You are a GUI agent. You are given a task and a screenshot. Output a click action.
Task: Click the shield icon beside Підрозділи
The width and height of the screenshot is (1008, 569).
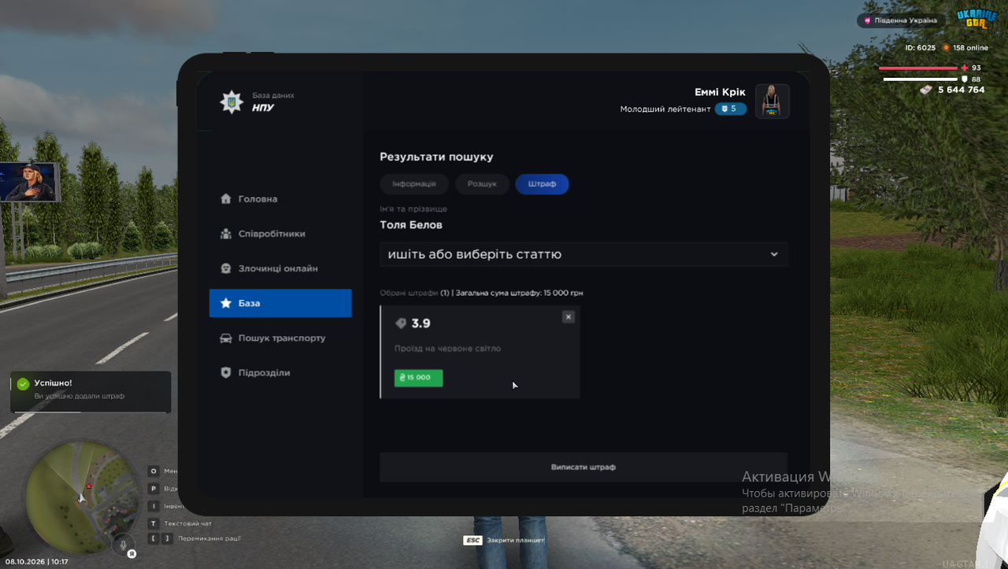pyautogui.click(x=226, y=372)
